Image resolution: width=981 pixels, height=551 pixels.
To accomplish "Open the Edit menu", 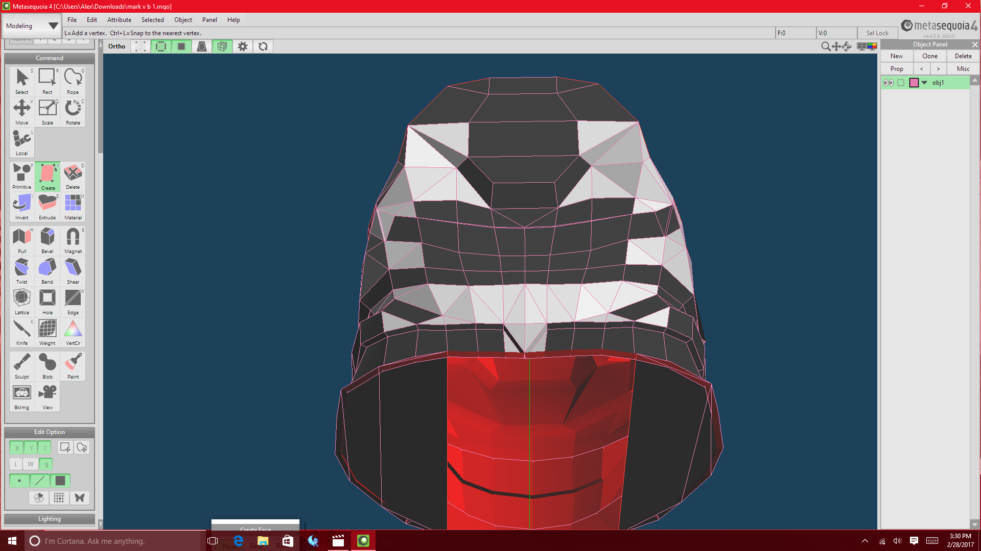I will [x=92, y=20].
